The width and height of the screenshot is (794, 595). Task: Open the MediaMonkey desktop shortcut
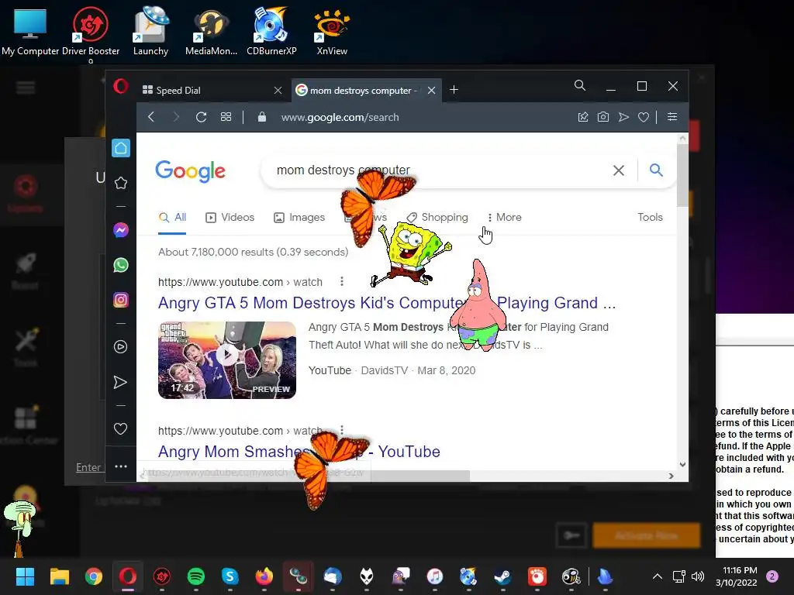click(211, 31)
